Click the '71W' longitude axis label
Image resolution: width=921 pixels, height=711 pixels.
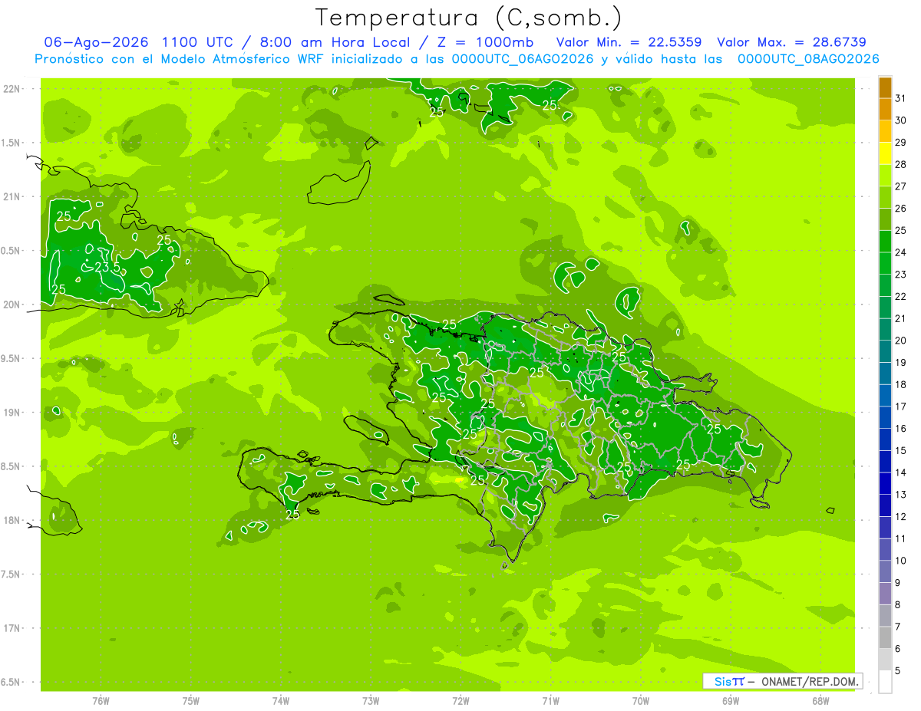[550, 701]
